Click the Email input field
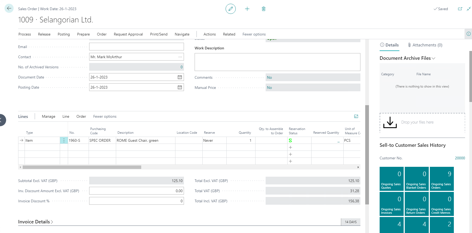 [x=136, y=47]
